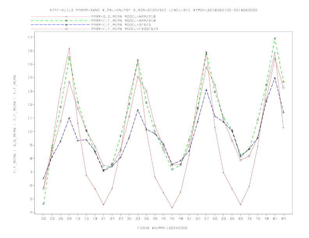Screen dimensions: 309x238
Task: Click the rotated y-axis label F.F_MEAN | O.O_MEAN
Action: click(x=15, y=124)
